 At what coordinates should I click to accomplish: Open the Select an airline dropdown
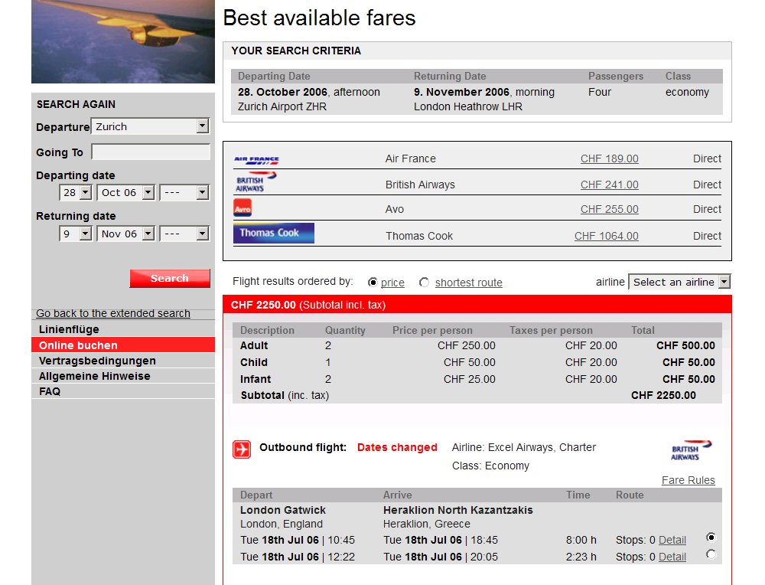(x=679, y=282)
